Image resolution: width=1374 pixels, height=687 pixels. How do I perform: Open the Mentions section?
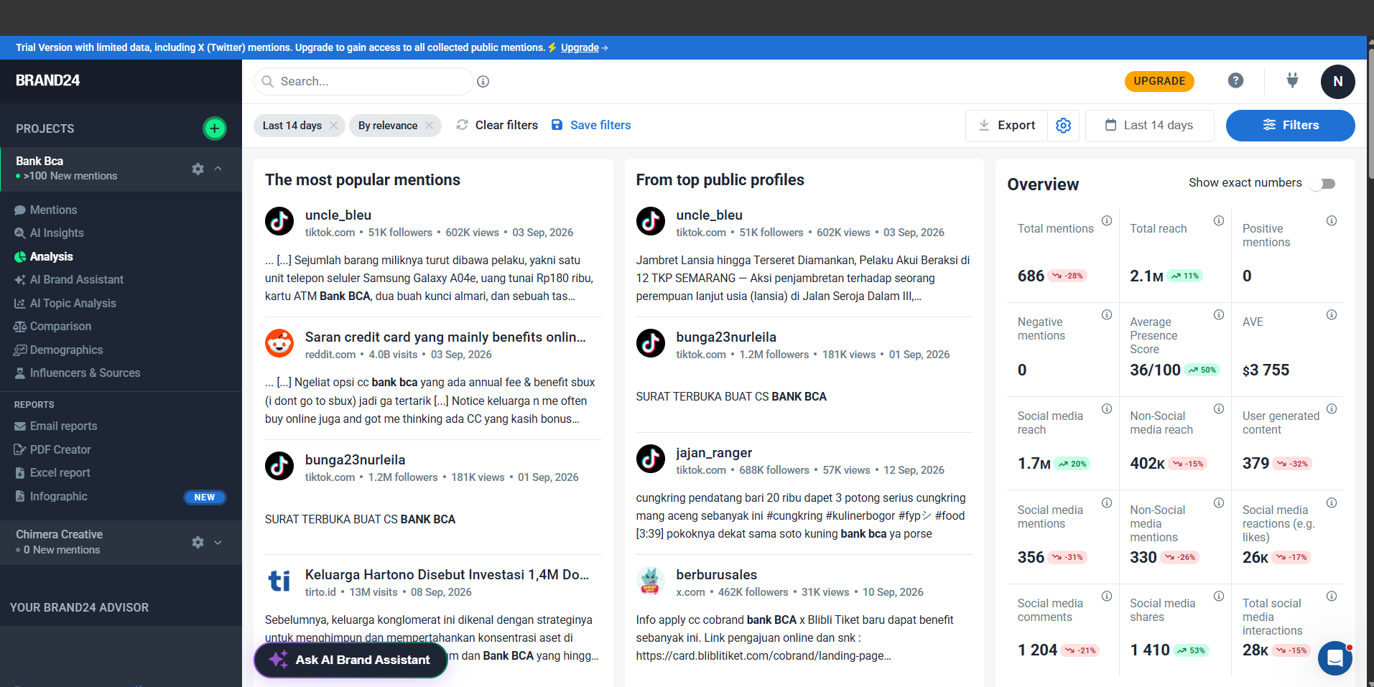coord(53,210)
